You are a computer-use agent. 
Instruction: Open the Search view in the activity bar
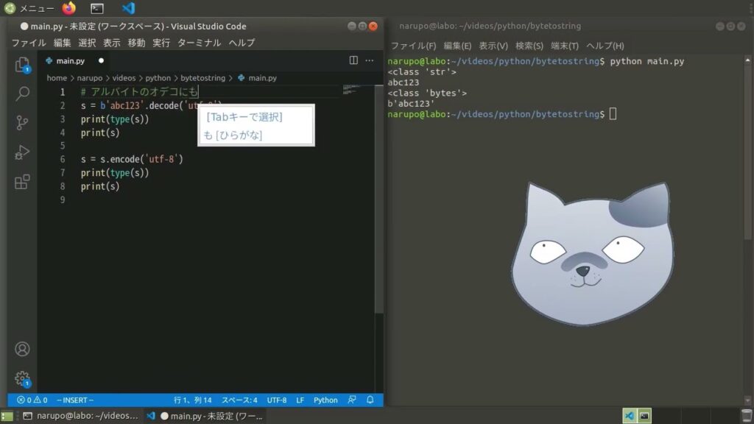coord(22,93)
